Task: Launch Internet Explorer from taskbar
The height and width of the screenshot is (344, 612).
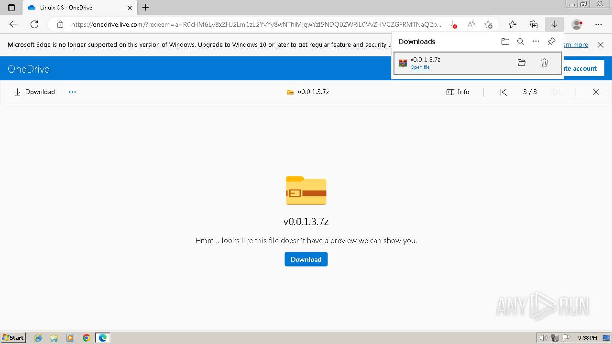Action: click(38, 338)
